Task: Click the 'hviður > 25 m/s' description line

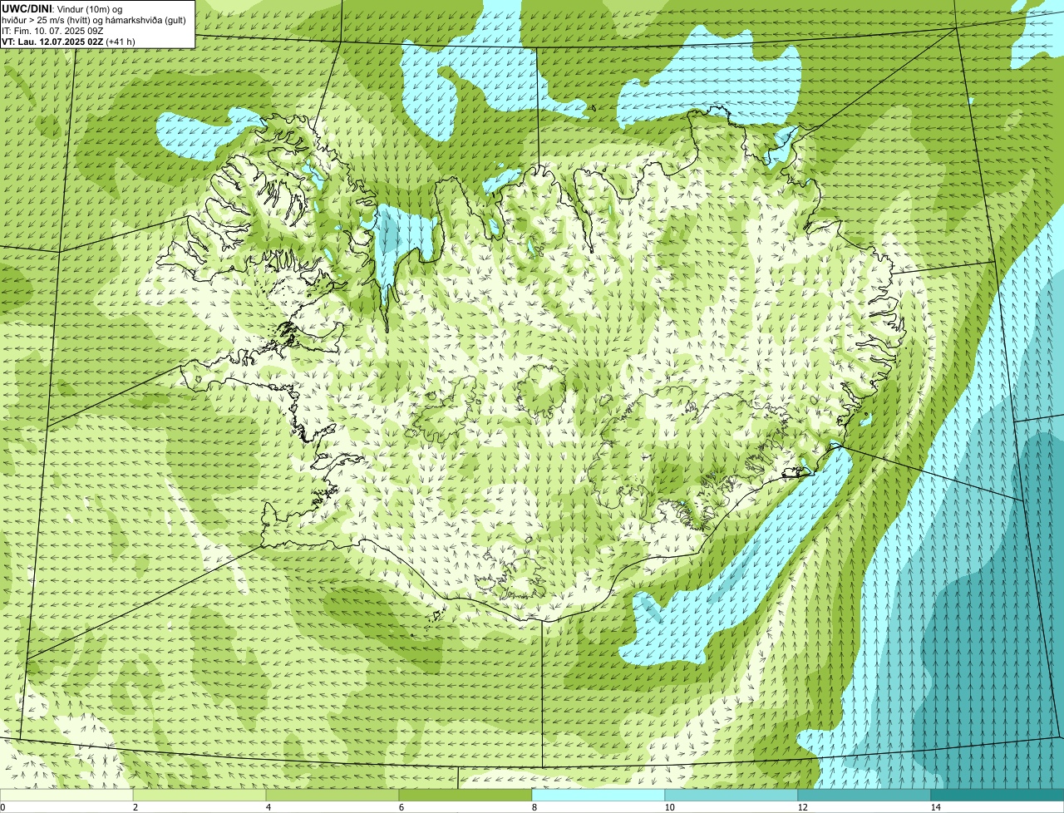Action: [x=94, y=20]
